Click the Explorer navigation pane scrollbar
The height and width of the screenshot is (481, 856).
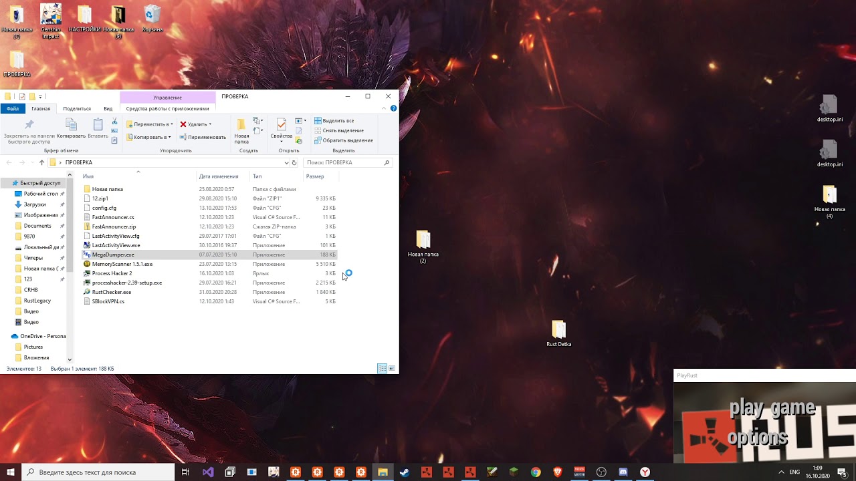click(70, 224)
